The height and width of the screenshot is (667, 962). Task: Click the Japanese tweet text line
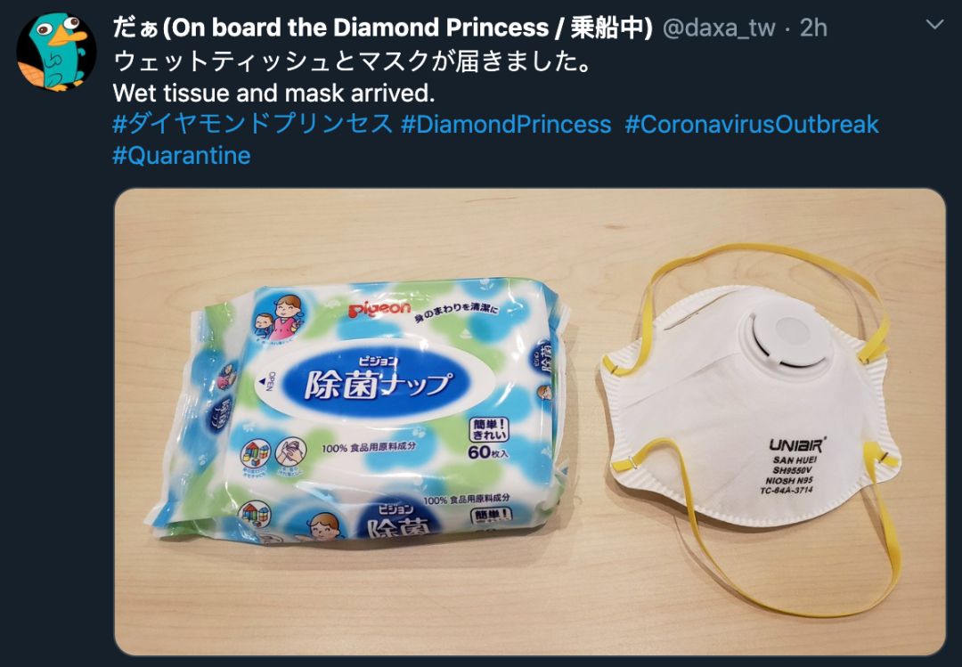(x=352, y=61)
